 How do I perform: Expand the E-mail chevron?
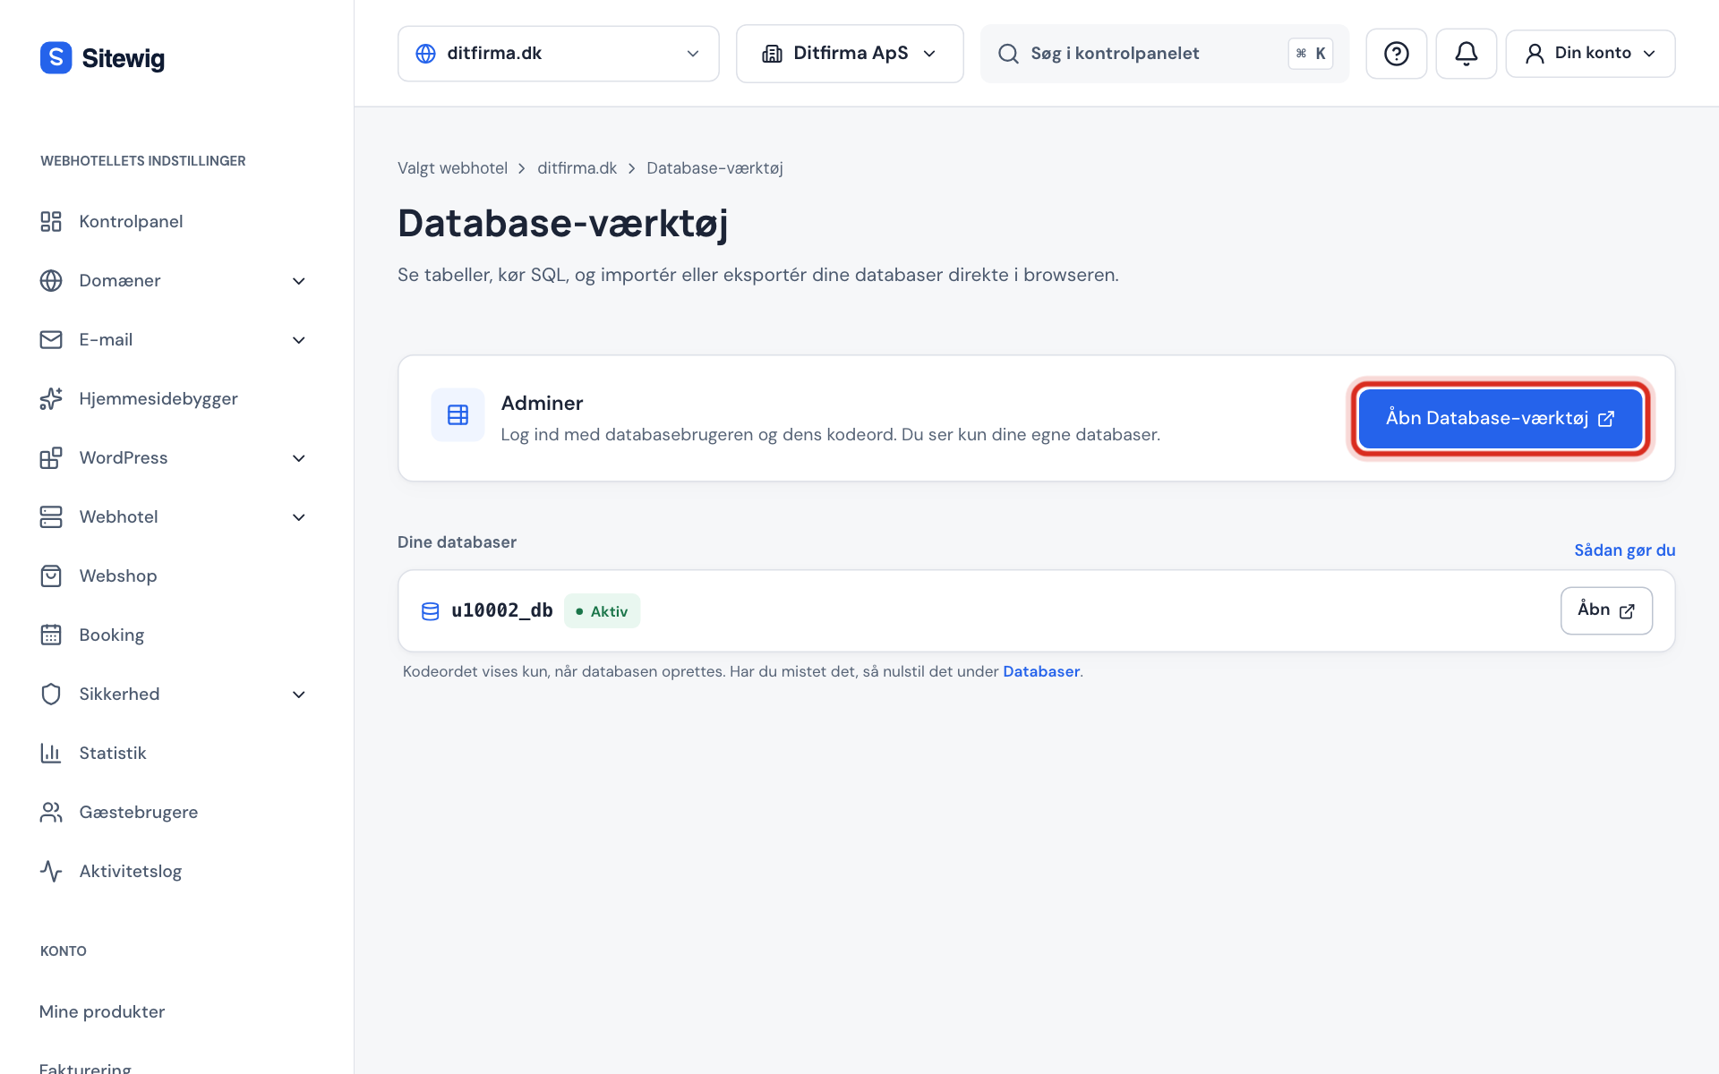point(299,340)
